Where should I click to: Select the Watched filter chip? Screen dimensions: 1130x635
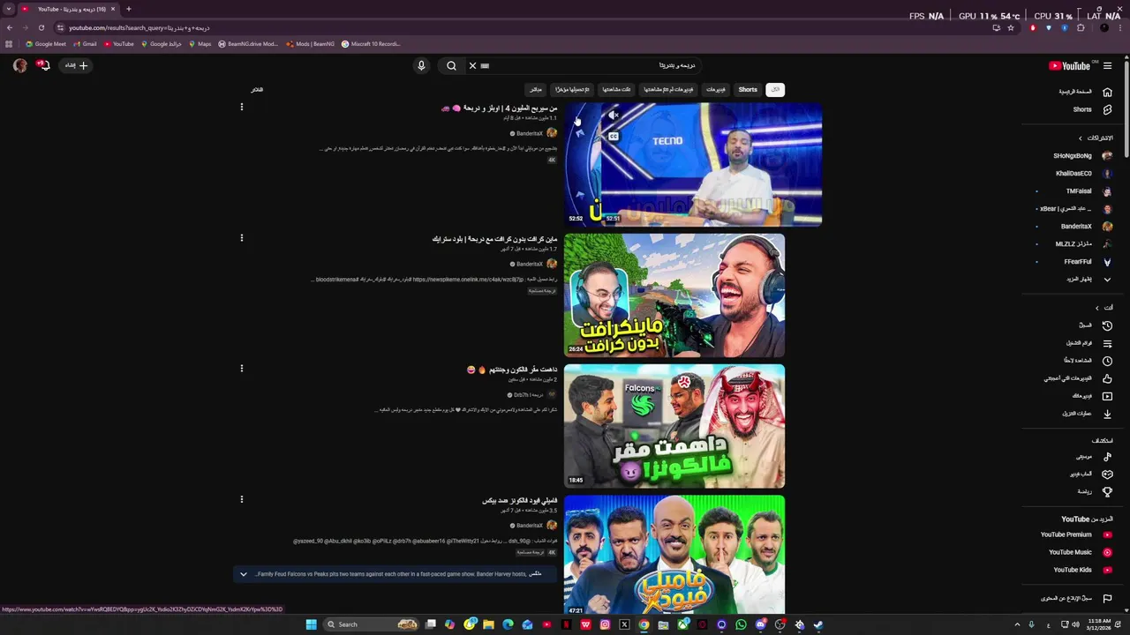click(616, 89)
